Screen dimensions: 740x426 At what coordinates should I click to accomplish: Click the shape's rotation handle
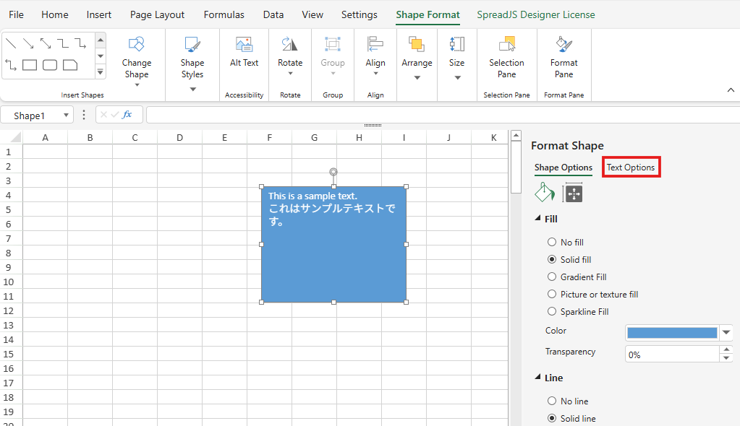point(333,172)
